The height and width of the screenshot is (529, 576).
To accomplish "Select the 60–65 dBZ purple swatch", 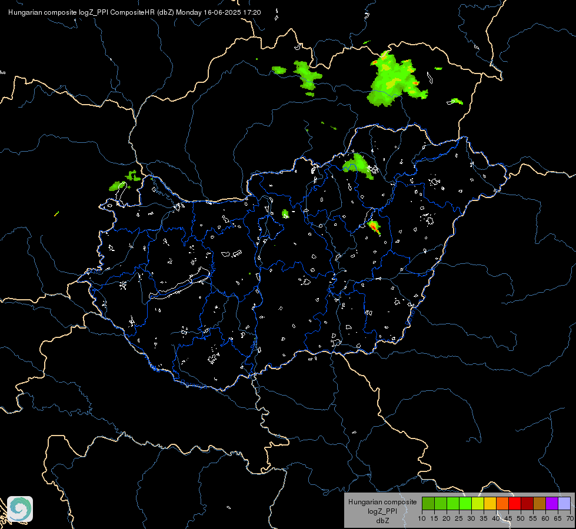I will point(552,503).
